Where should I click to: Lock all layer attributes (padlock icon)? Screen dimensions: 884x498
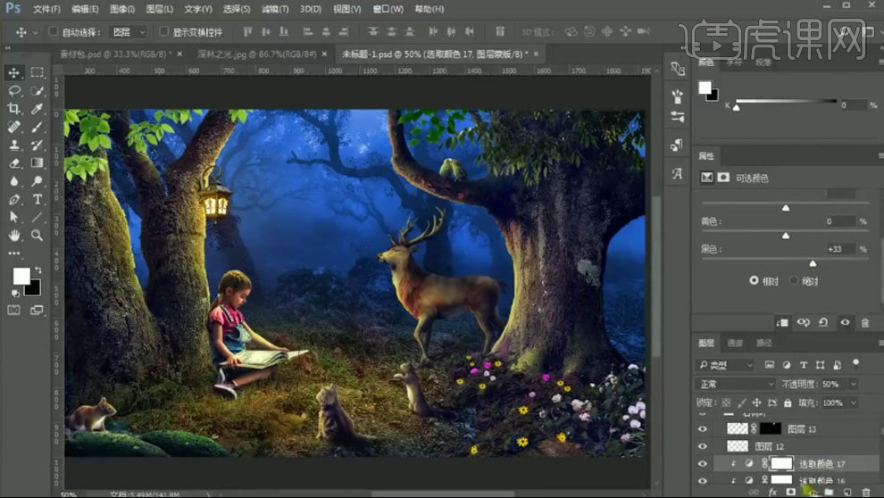788,403
